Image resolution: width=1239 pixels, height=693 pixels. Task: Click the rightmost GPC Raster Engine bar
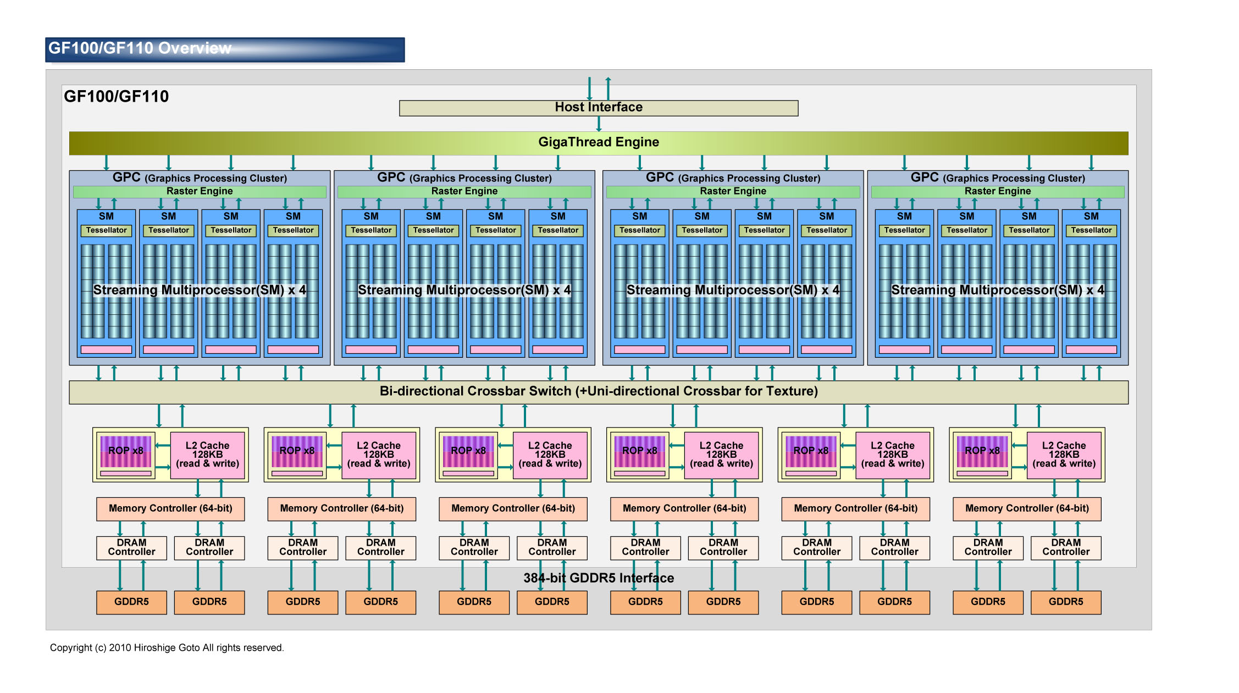(x=997, y=191)
